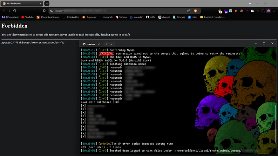Select the Lostsec terminal tab
Image resolution: width=278 pixels, height=156 pixels.
coord(92,44)
